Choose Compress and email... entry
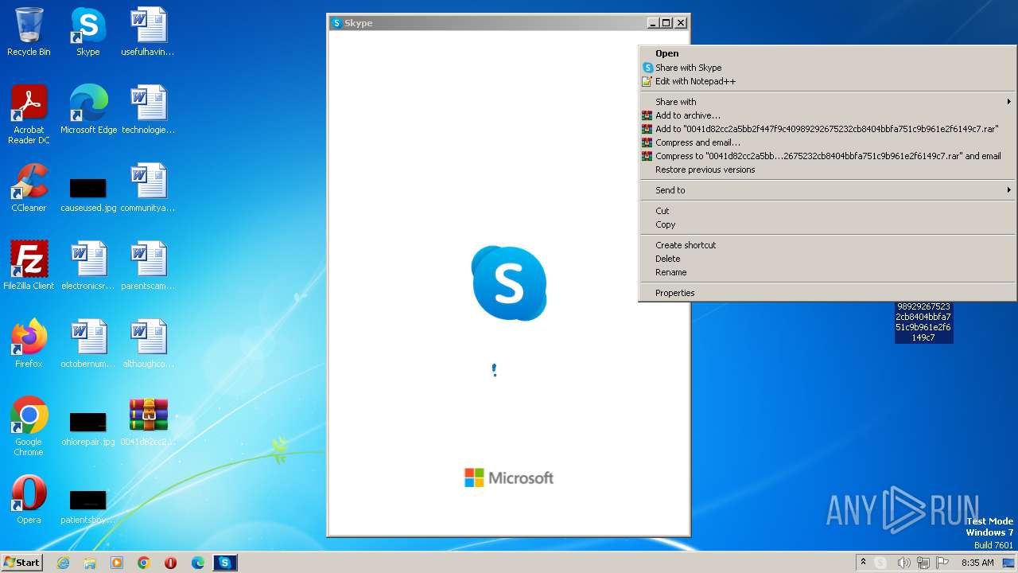The width and height of the screenshot is (1018, 573). (x=827, y=142)
